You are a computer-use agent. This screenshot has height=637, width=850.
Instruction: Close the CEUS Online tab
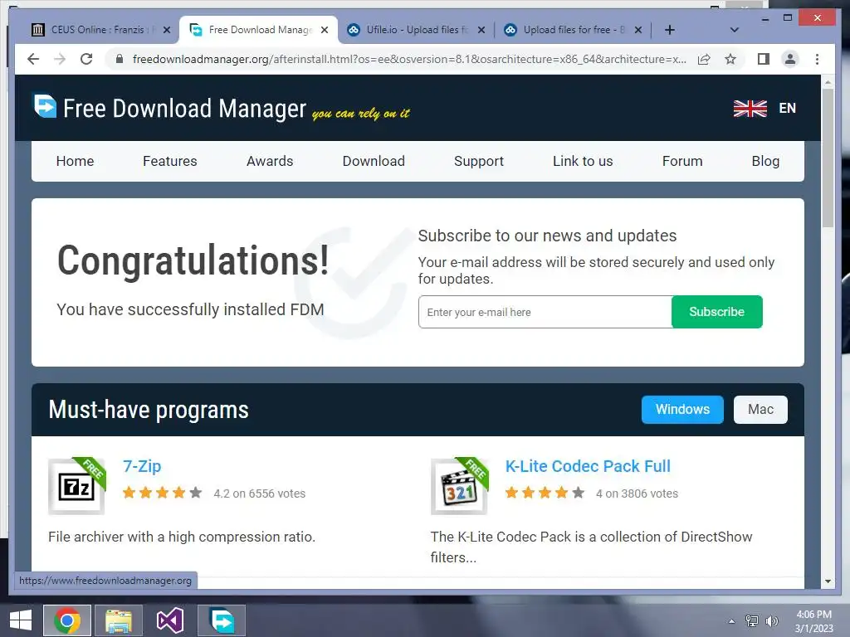pos(167,30)
